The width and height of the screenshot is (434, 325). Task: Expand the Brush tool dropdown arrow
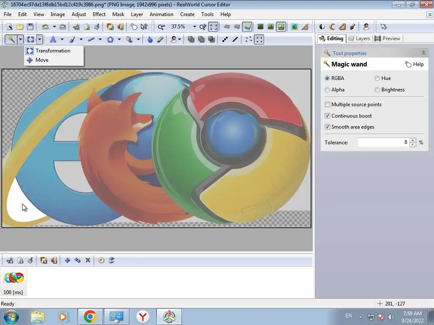pos(81,39)
